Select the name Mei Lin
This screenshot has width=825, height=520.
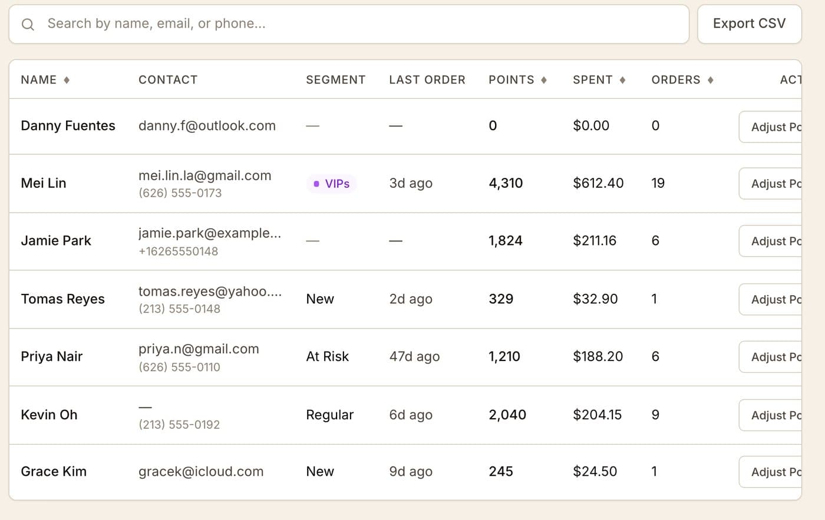44,183
